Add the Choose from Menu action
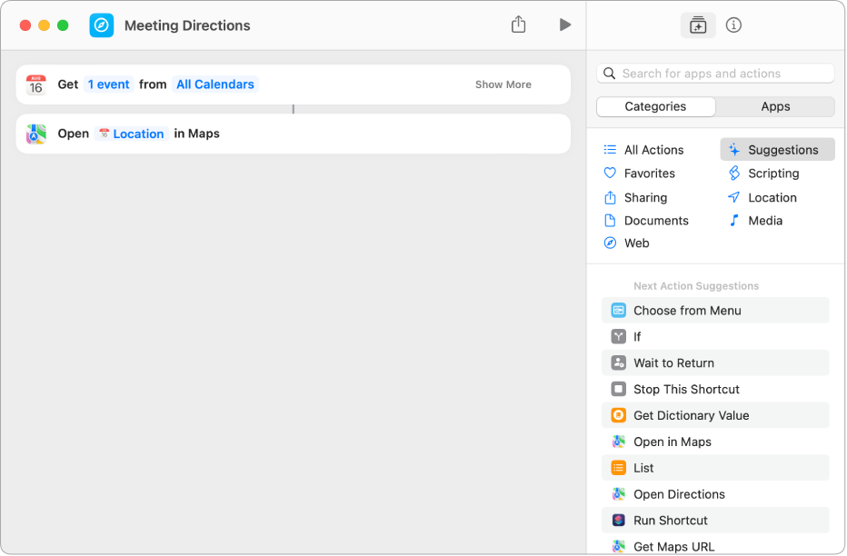 coord(687,311)
